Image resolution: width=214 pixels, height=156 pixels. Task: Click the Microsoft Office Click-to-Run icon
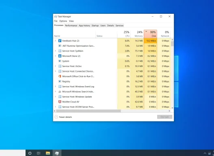60,76
